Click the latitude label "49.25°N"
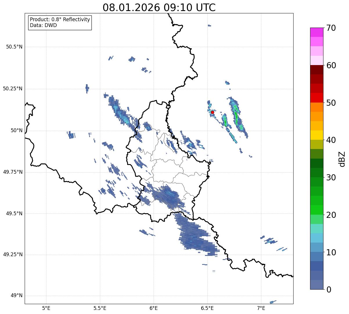The width and height of the screenshot is (349, 314). pos(12,254)
